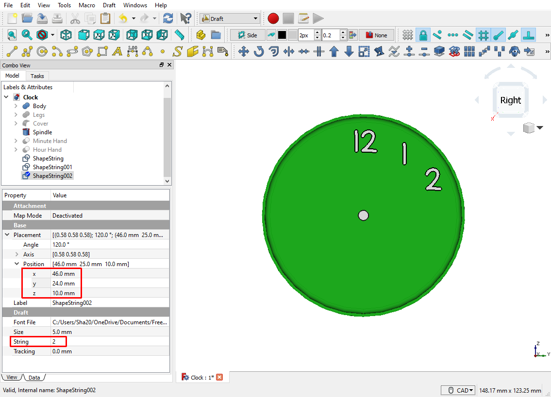Start macro recording with red button
Screen dimensions: 551x397
pos(273,18)
